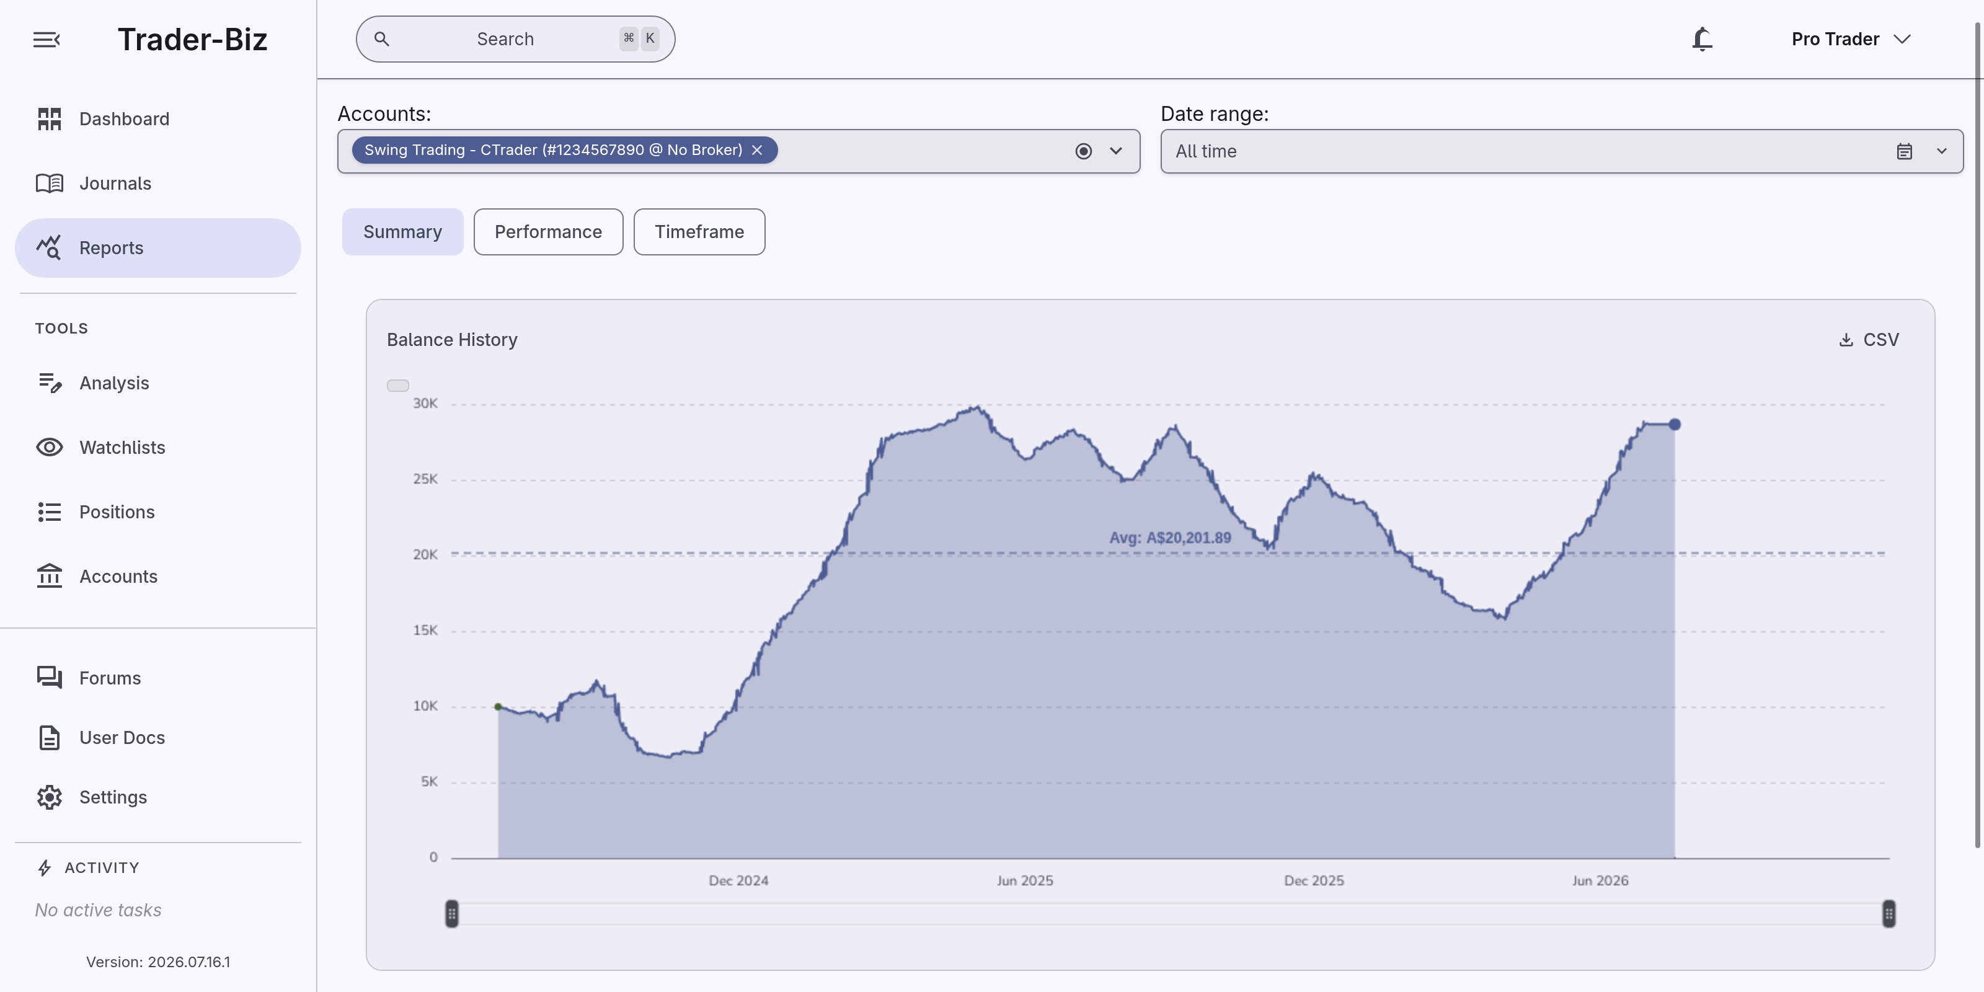Click the latest balance data point marker

1675,424
